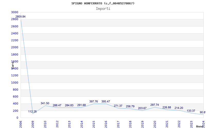Click the 3000 y-axis tick label
Screen dimensions: 206x129
[15, 12]
